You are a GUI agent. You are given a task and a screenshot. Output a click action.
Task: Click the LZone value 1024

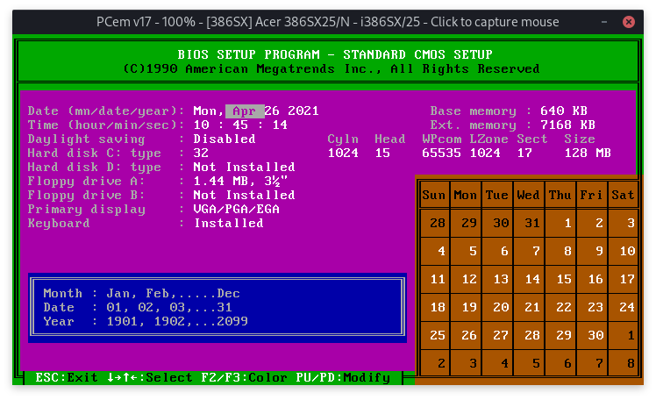485,153
